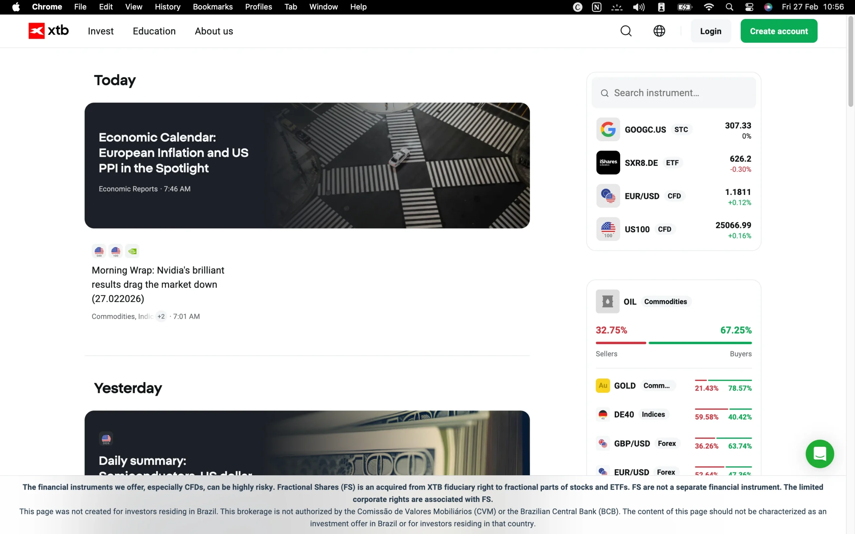The width and height of the screenshot is (855, 534).
Task: Click the Au gold icon in the sentiment list
Action: pos(603,385)
